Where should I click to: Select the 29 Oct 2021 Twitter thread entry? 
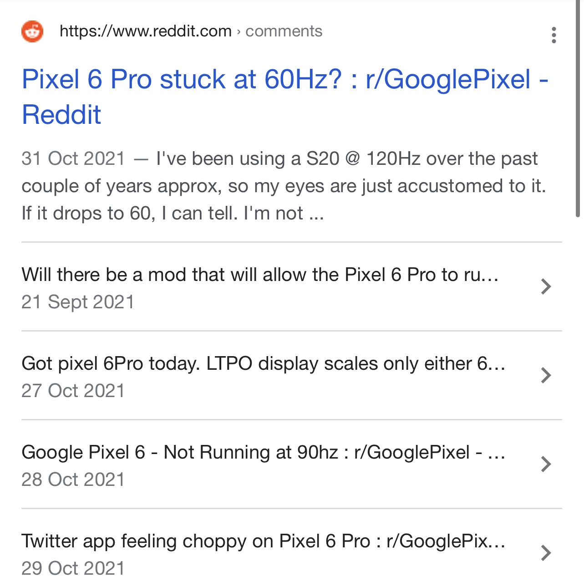73,568
